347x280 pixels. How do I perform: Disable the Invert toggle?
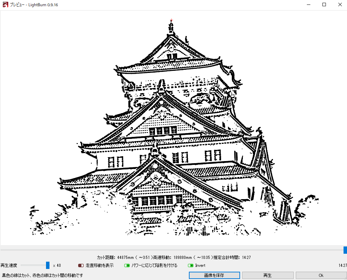191,265
